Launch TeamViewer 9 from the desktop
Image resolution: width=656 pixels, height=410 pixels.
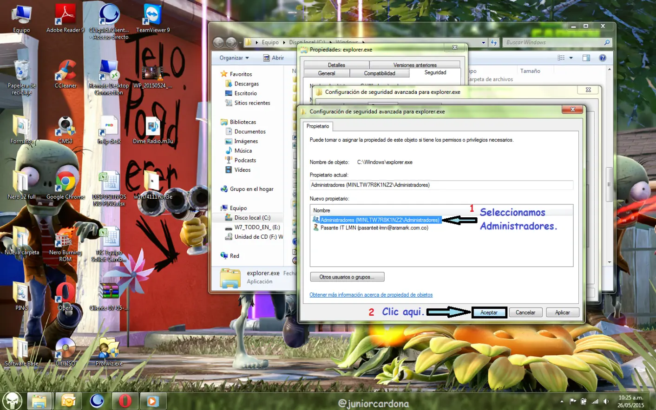153,19
